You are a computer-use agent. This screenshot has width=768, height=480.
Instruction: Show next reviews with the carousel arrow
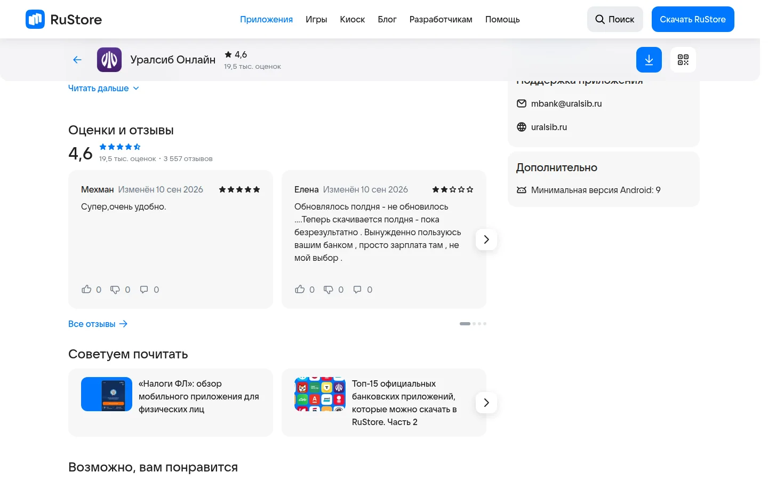coord(486,239)
